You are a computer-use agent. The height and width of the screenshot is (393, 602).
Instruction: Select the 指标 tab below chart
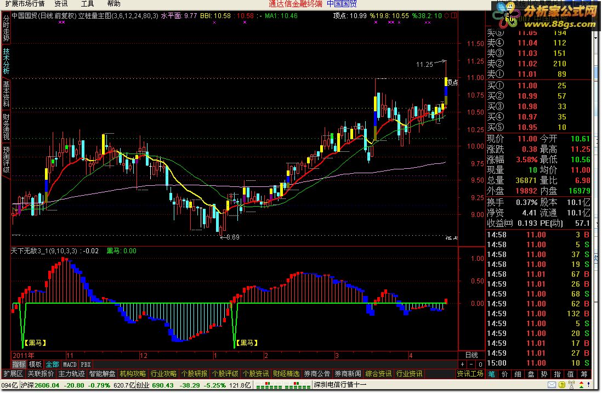point(19,364)
